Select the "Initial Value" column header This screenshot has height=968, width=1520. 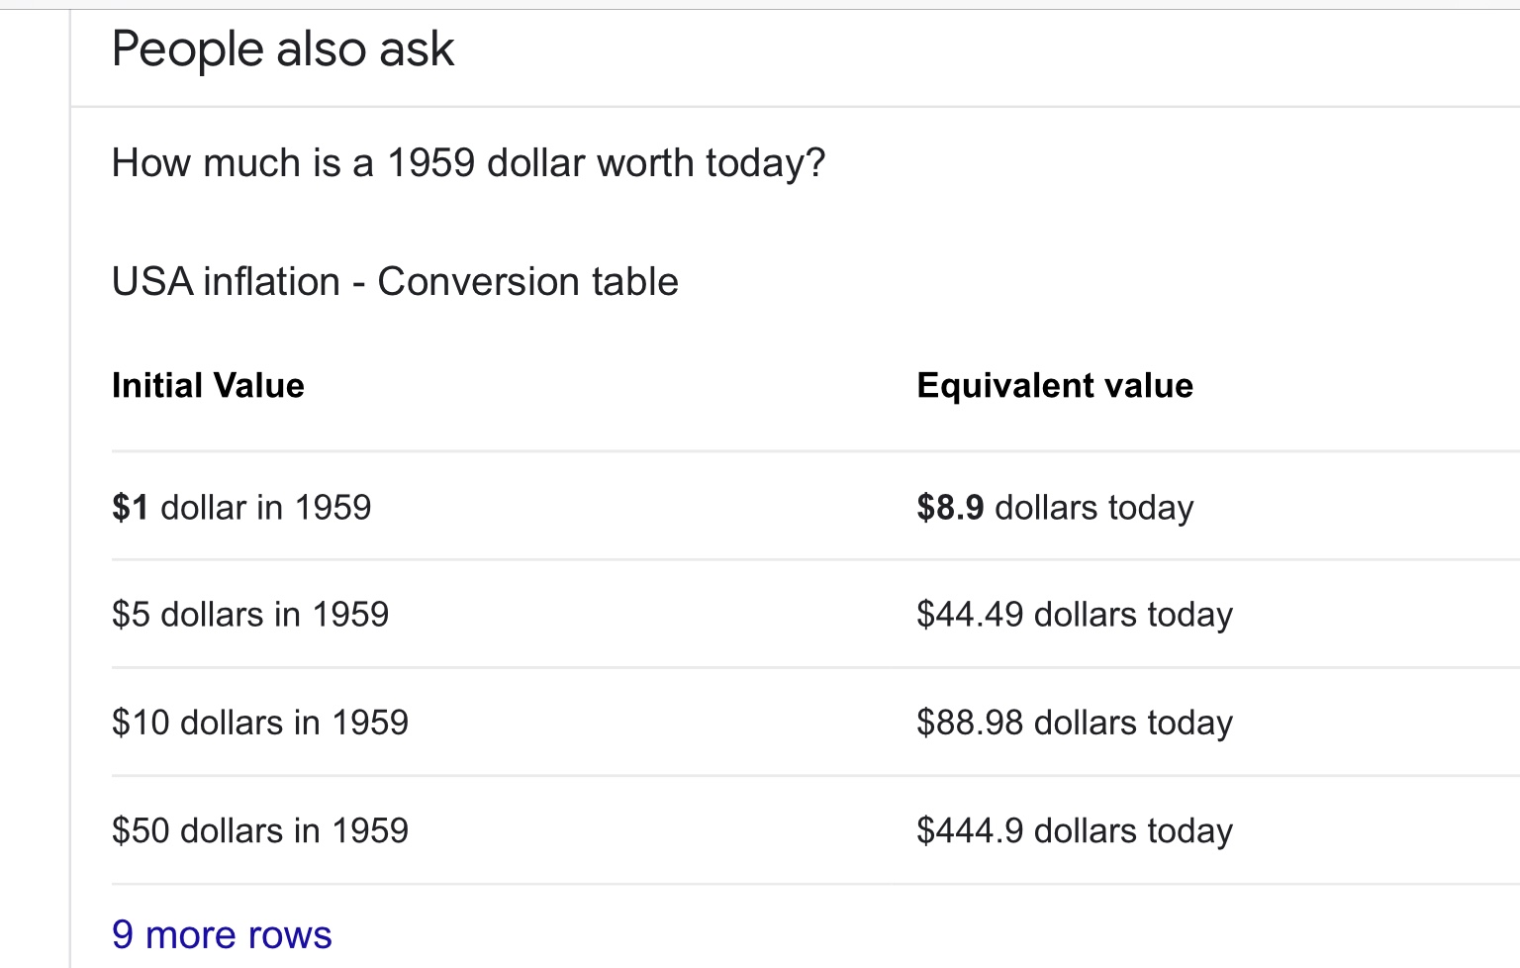(x=208, y=385)
